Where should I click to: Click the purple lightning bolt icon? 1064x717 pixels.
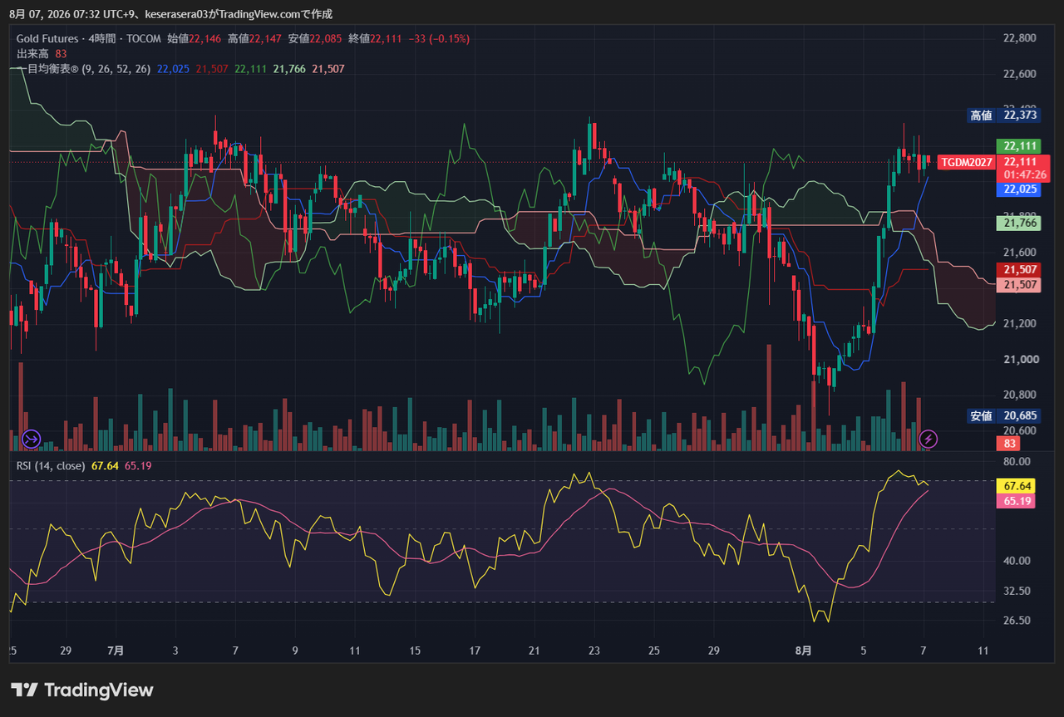(929, 438)
